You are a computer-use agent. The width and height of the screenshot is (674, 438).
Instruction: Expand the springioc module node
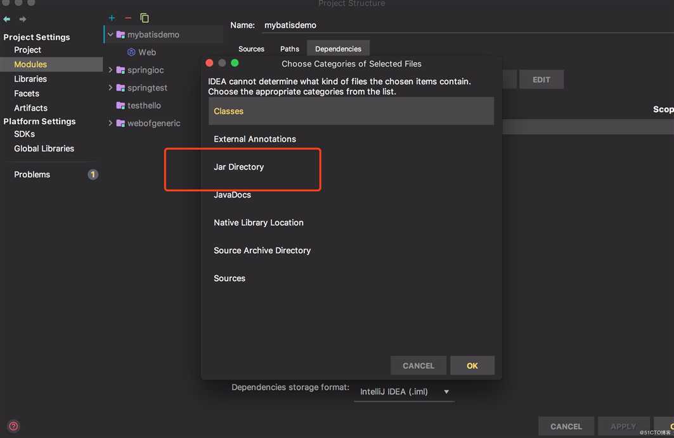pos(110,70)
